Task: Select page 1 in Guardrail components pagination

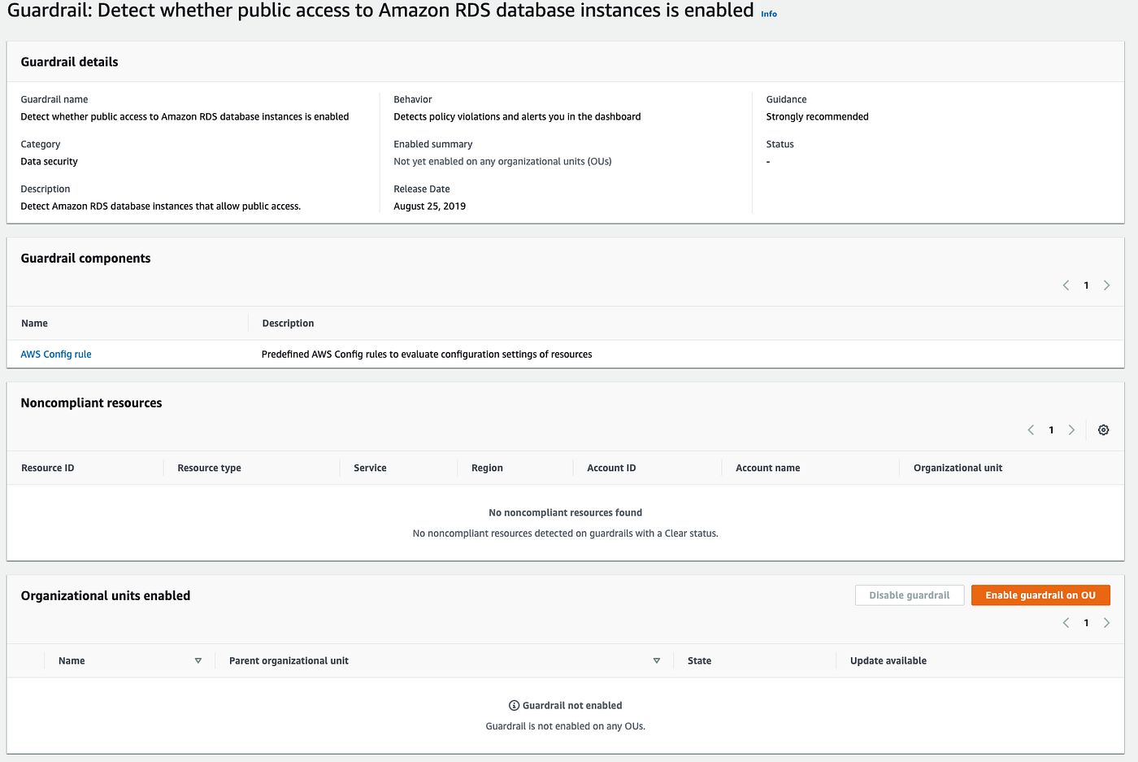Action: pyautogui.click(x=1086, y=285)
